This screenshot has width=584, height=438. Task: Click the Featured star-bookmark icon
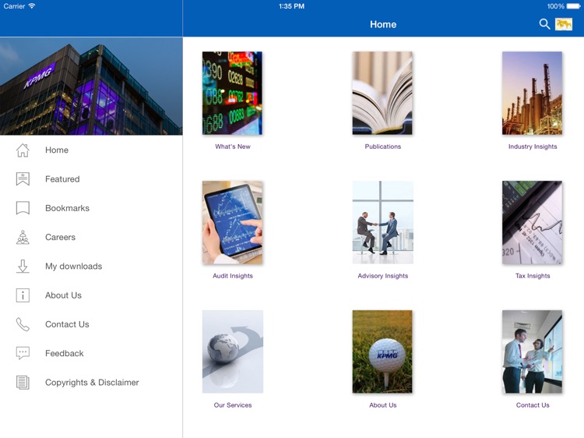tap(23, 179)
